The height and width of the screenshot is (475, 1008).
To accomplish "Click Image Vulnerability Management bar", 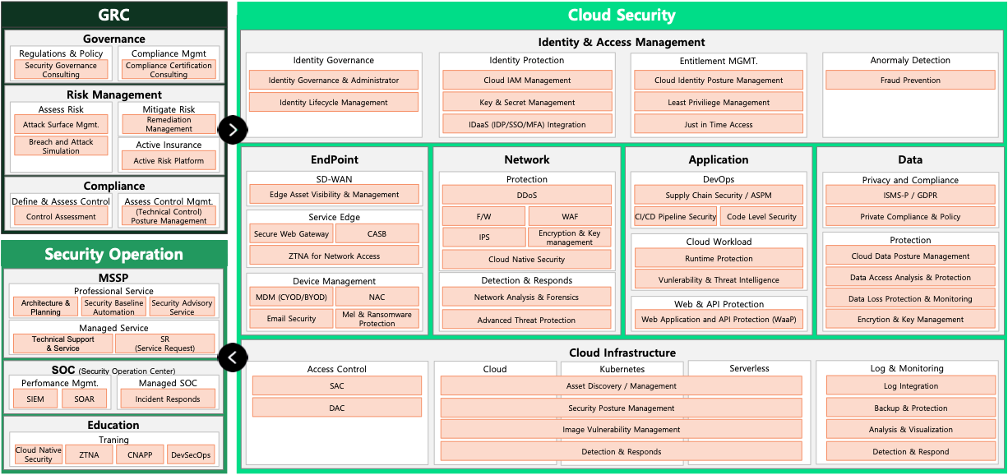I will [621, 430].
